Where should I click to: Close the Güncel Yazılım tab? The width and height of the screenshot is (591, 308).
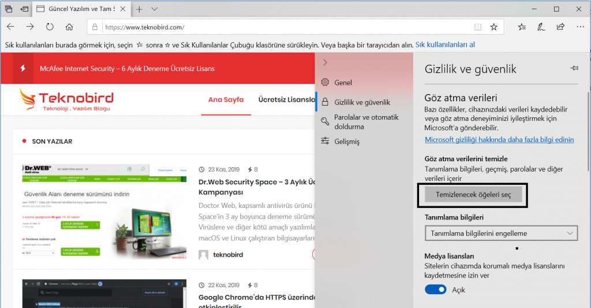(123, 9)
